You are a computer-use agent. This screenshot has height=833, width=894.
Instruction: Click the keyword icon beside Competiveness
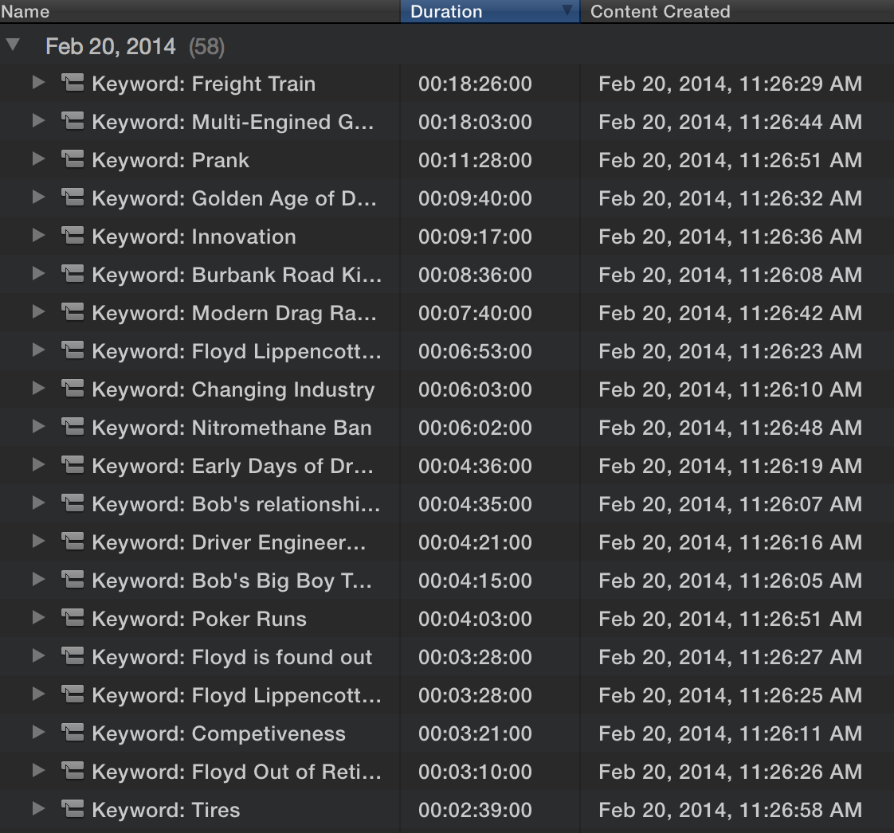(73, 732)
